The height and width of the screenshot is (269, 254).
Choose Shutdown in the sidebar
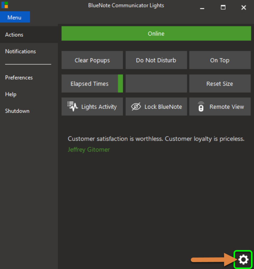click(x=29, y=111)
